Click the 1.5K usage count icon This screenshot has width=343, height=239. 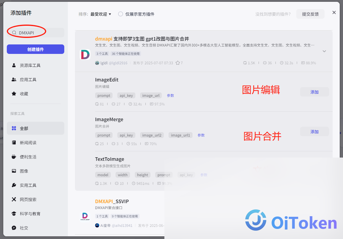point(245,63)
